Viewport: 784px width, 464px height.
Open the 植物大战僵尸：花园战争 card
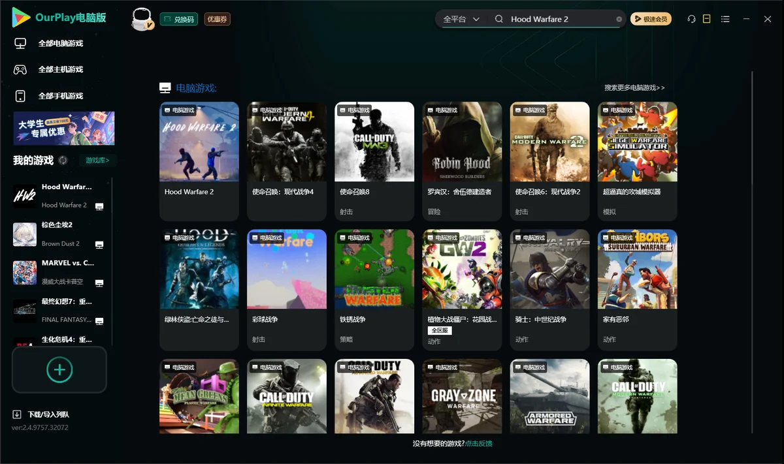point(462,289)
